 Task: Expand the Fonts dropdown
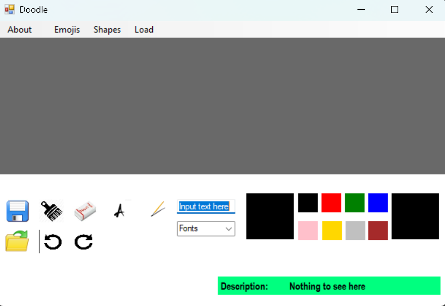pos(206,229)
